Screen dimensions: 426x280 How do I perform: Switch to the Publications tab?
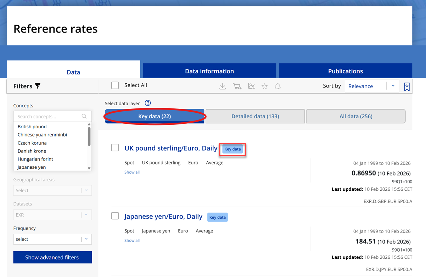[345, 71]
